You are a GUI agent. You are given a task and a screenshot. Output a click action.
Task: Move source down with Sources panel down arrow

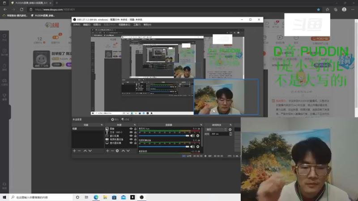coord(128,151)
